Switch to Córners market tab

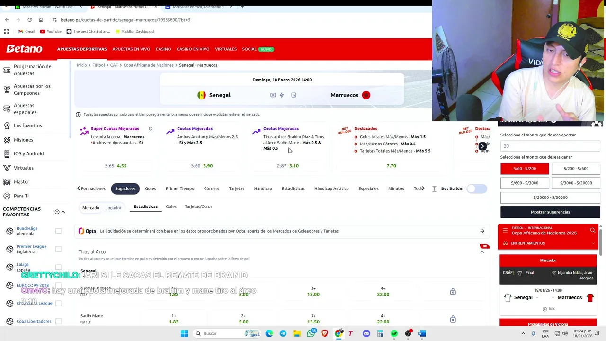[x=212, y=188]
